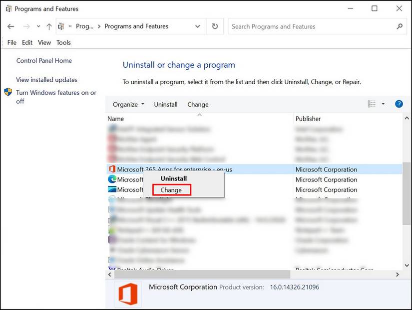Go to Control Panel Home
Viewport: 412px width, 310px height.
(43, 60)
